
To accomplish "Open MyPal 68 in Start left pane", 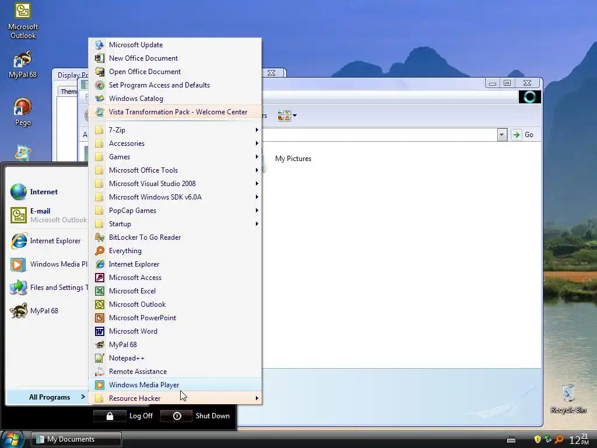I will 48,310.
